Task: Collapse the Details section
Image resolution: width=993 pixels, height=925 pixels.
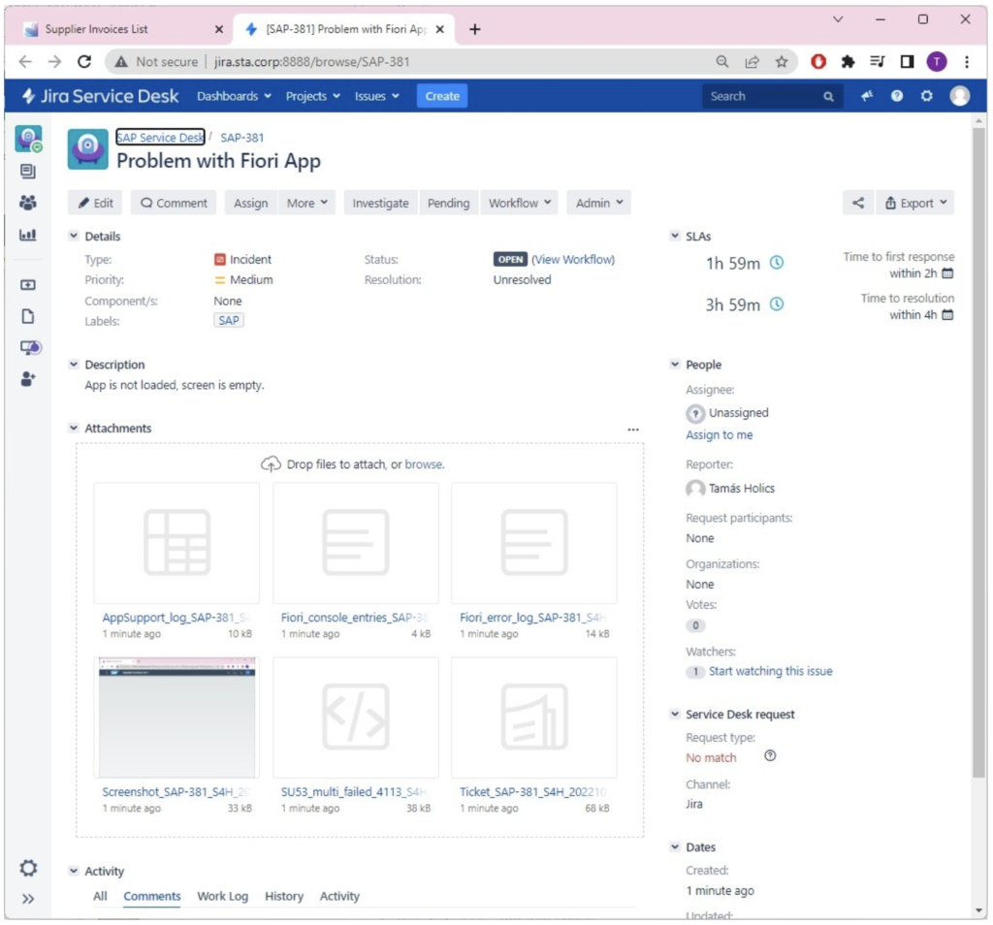Action: (74, 236)
